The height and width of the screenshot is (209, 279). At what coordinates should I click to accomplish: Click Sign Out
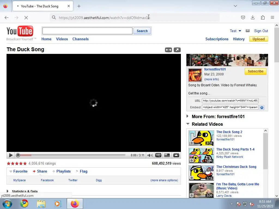(261, 31)
